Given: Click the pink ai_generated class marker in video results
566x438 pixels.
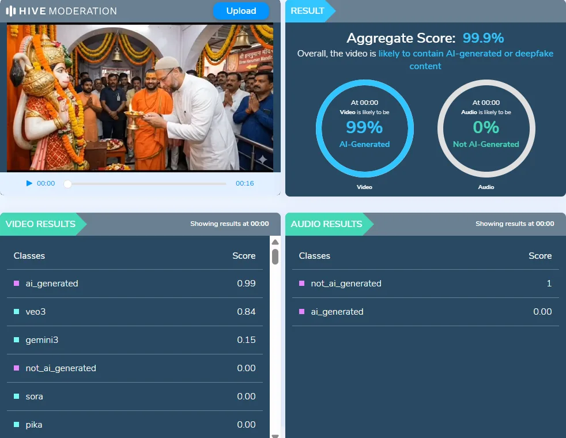Looking at the screenshot, I should [x=17, y=284].
